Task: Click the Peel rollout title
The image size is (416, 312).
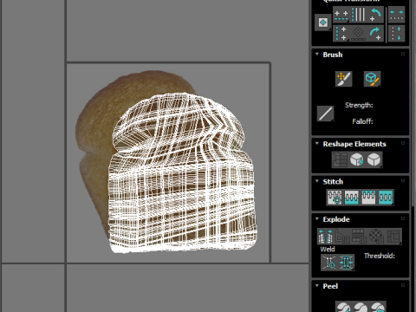Action: (330, 286)
